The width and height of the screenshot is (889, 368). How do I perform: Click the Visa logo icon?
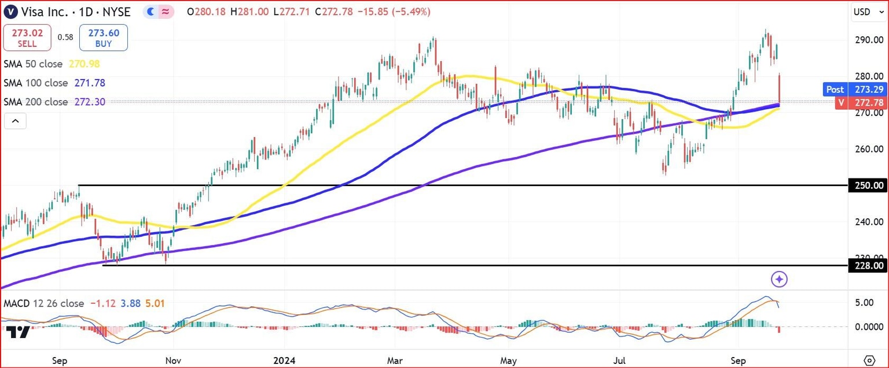point(9,12)
